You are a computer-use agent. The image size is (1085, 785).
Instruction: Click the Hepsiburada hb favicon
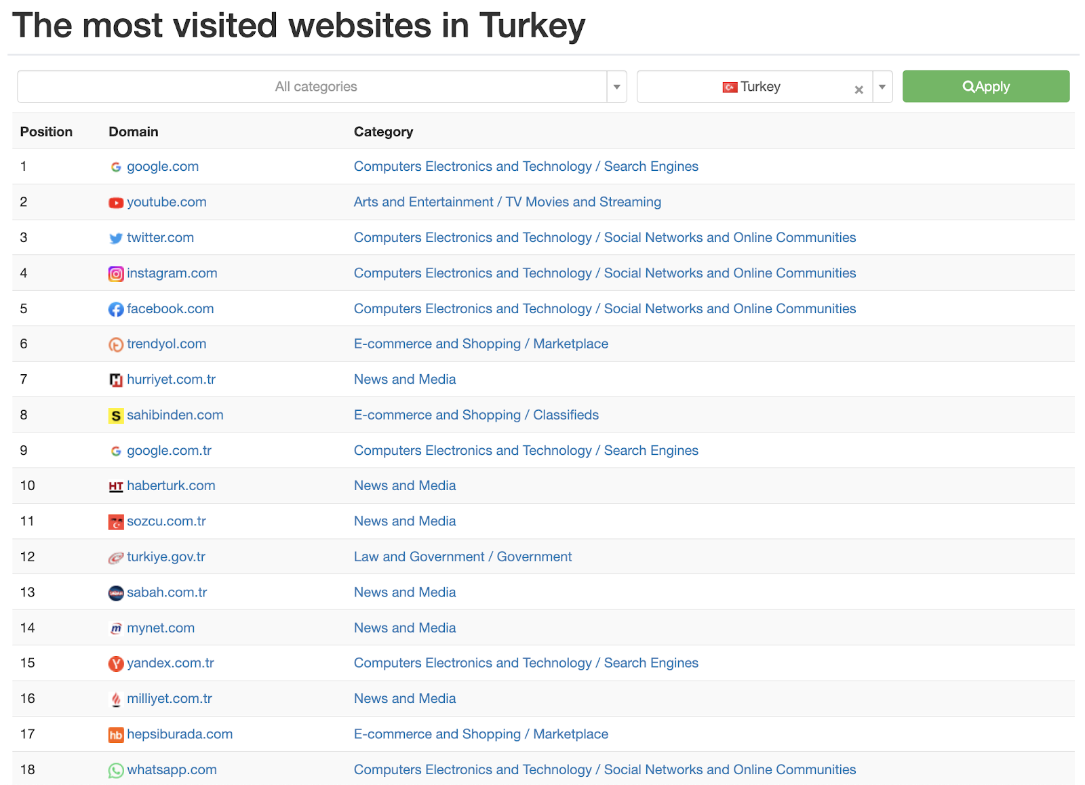116,735
